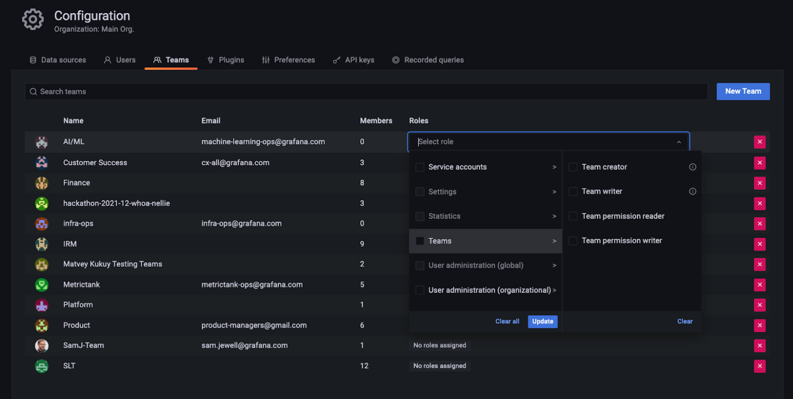Click the search magnifier icon
793x399 pixels.
(33, 91)
